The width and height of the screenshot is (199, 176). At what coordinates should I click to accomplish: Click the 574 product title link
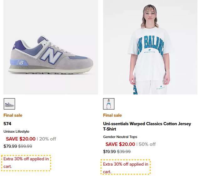coord(7,124)
